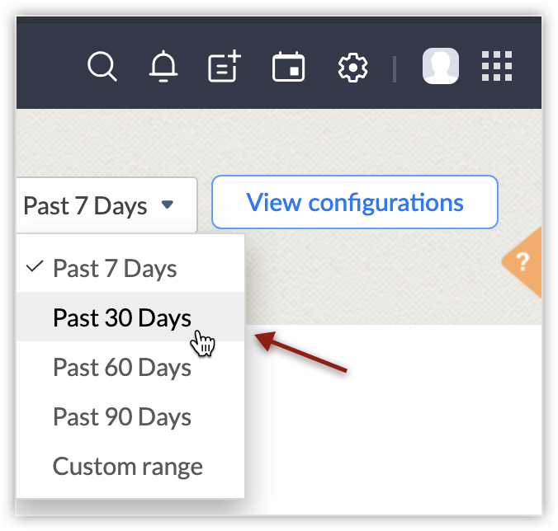Screen dimensions: 558x531
Task: Open the settings gear
Action: pos(352,67)
